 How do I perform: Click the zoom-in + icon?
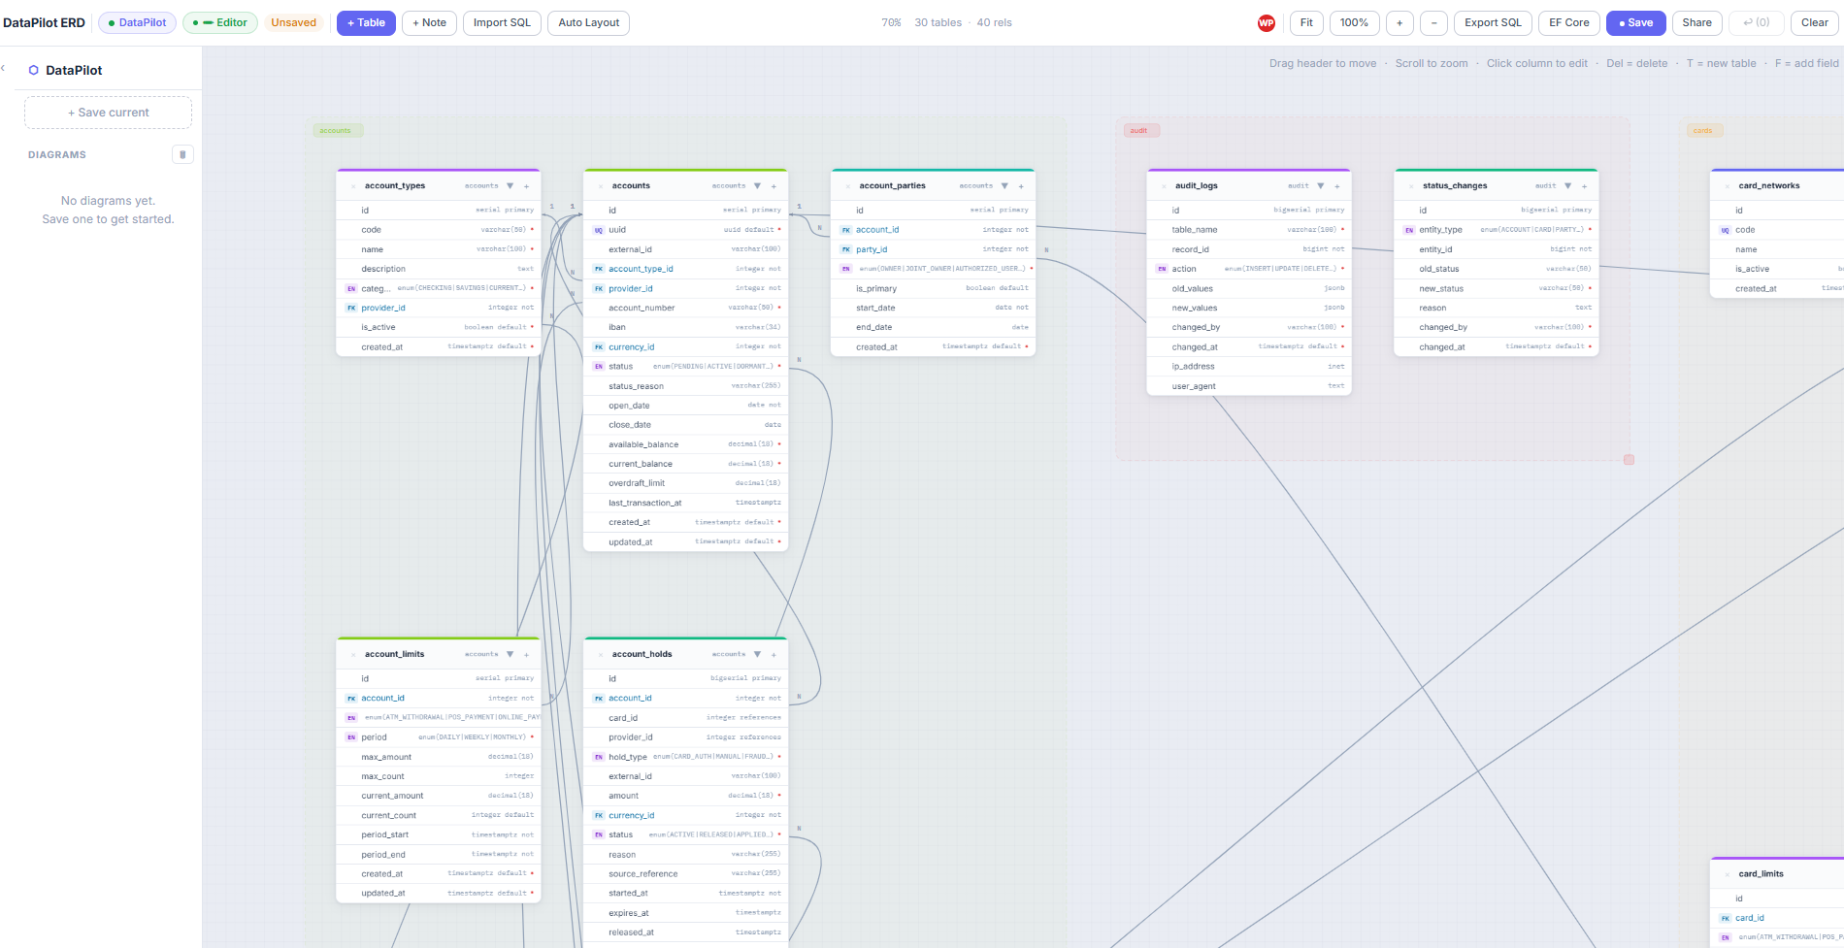(1399, 22)
